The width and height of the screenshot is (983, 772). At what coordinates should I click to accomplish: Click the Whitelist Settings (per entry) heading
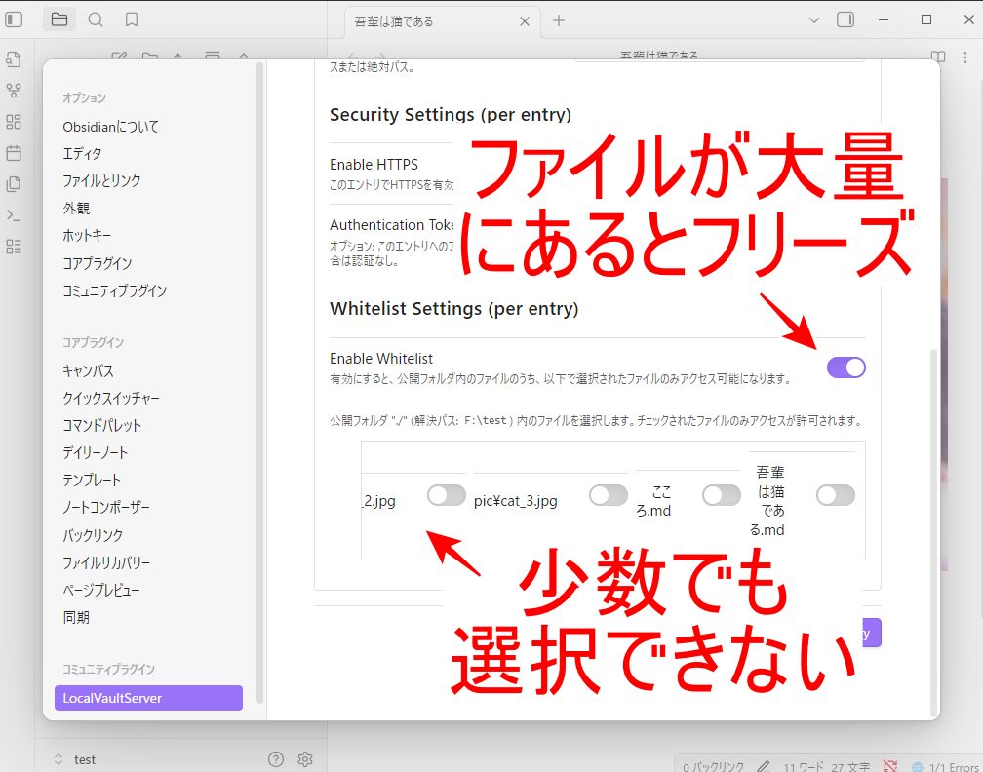453,308
